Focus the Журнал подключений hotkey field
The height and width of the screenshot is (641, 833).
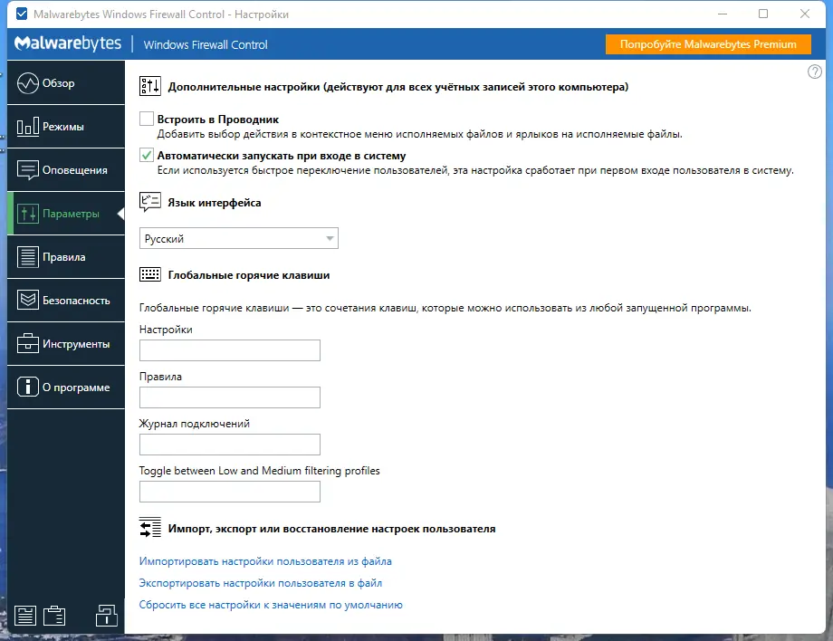[229, 445]
